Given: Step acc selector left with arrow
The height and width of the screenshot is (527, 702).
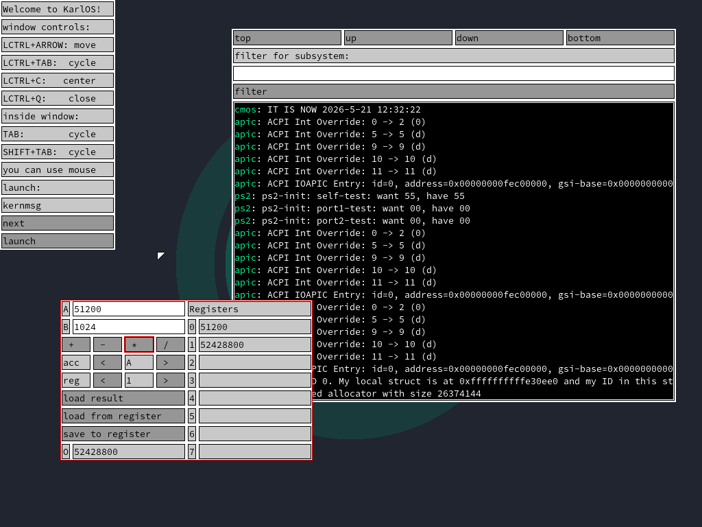Looking at the screenshot, I should click(108, 362).
